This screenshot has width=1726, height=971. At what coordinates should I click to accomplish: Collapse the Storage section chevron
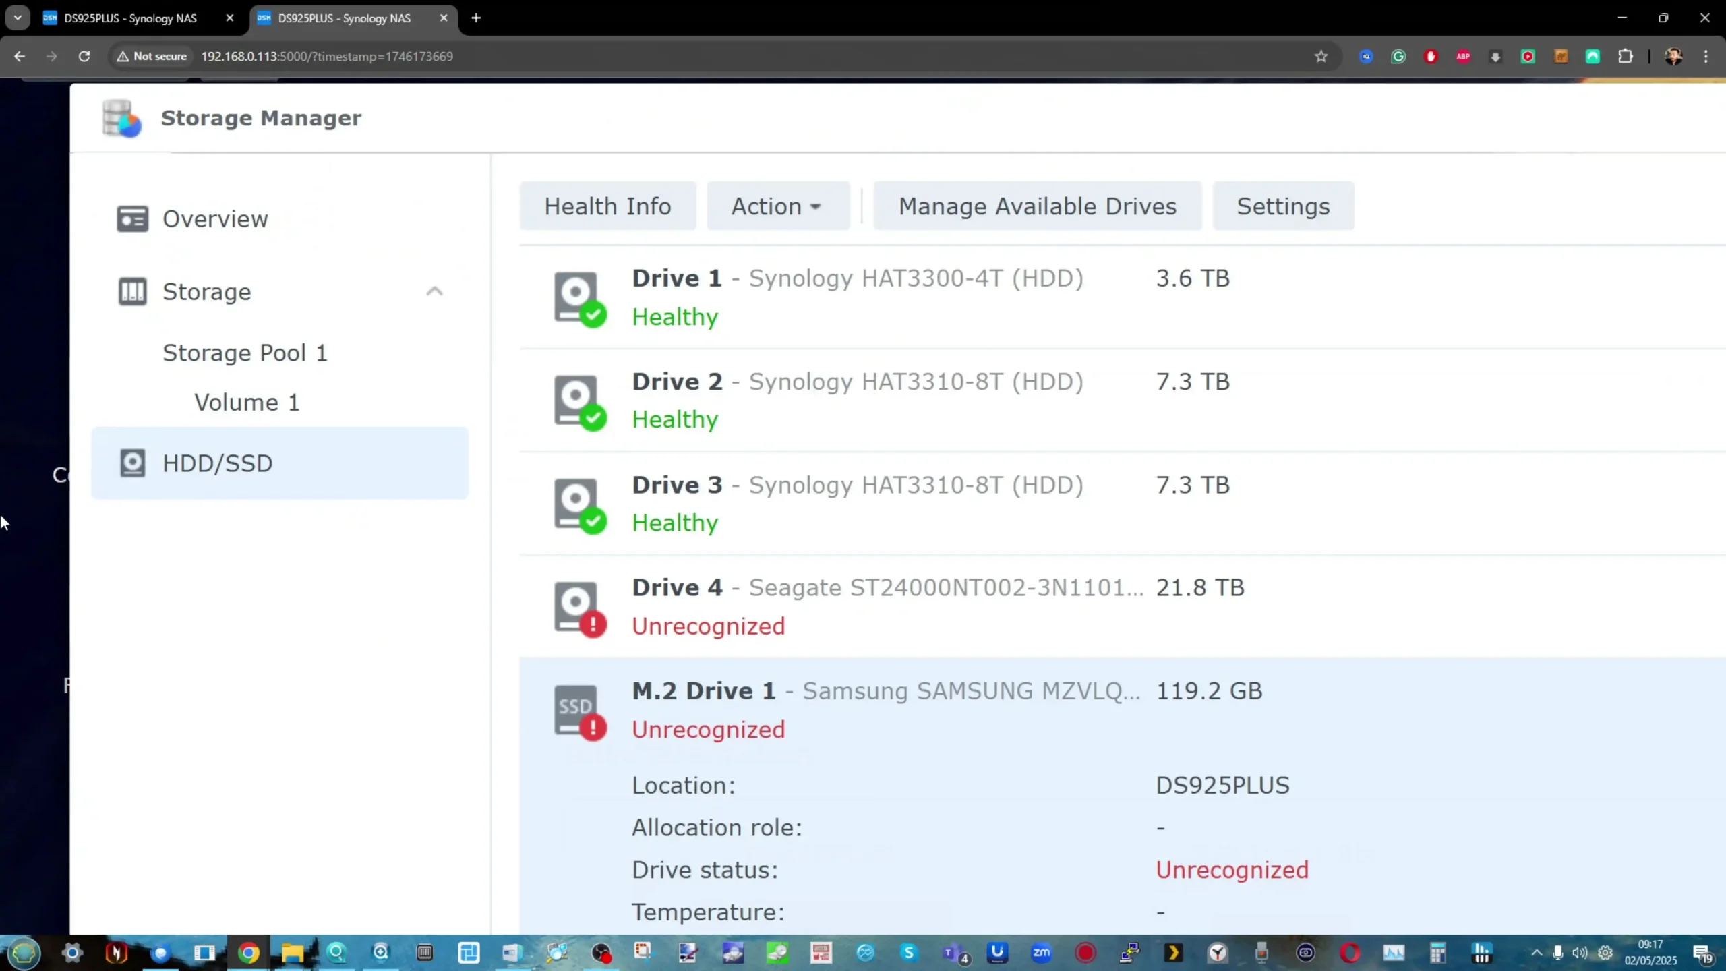coord(434,291)
